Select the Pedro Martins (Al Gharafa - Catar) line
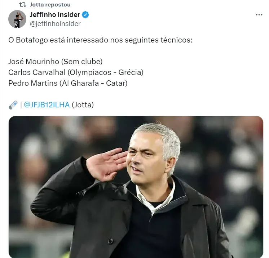The image size is (269, 258). click(x=68, y=83)
